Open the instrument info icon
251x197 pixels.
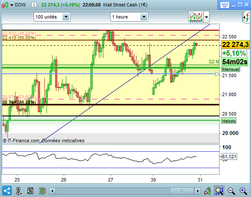[34, 5]
